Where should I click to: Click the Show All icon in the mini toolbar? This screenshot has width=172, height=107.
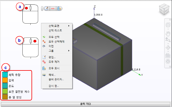pos(59,9)
